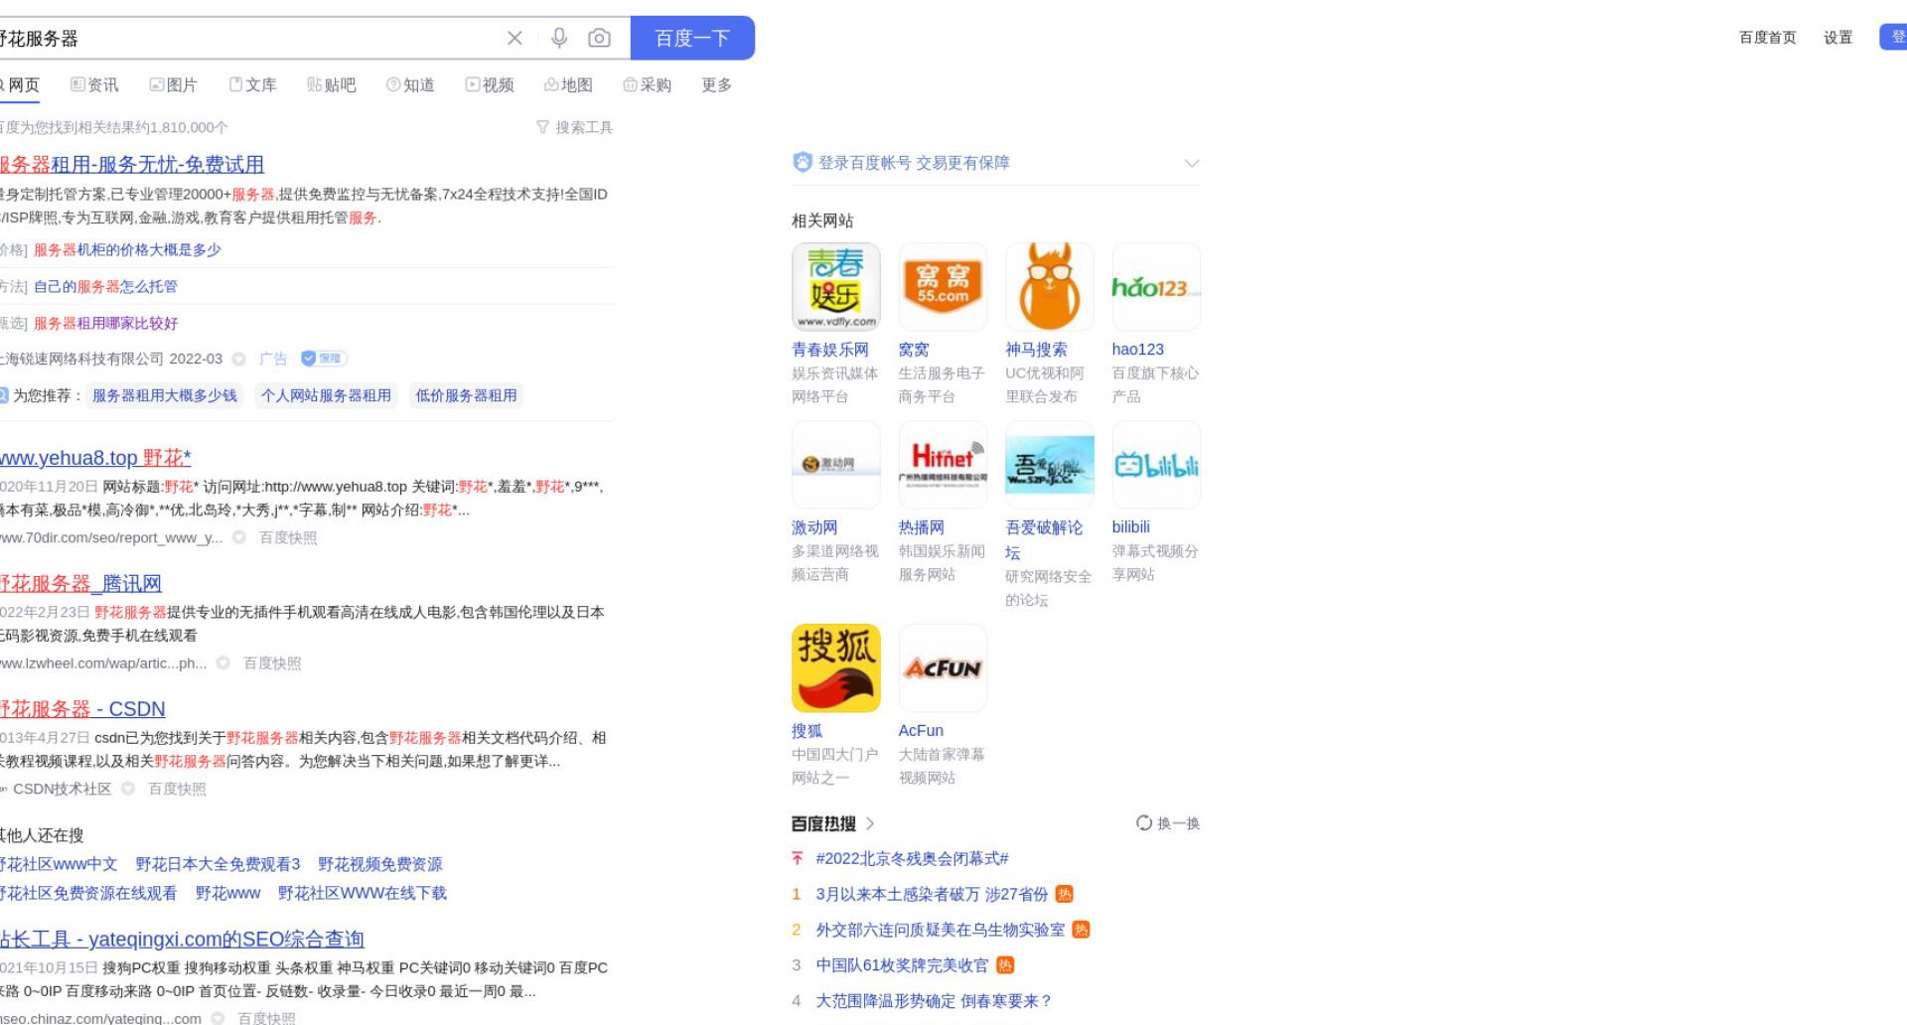Go to 百度首页 link

click(x=1768, y=38)
